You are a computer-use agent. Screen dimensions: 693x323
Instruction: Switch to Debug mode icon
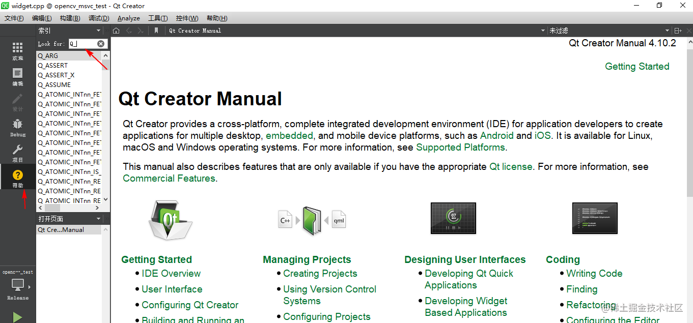[18, 124]
